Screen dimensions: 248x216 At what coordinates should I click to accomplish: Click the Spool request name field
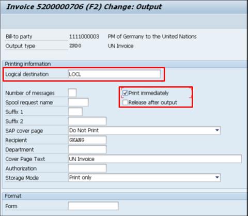pos(79,102)
